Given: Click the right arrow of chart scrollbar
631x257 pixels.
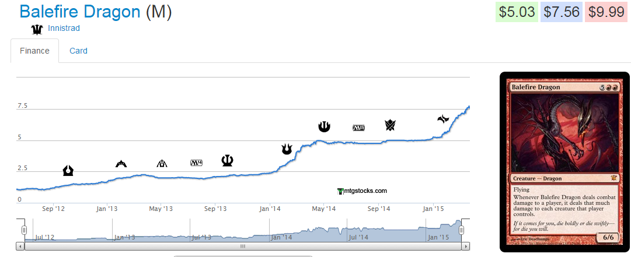Looking at the screenshot, I should pyautogui.click(x=465, y=247).
